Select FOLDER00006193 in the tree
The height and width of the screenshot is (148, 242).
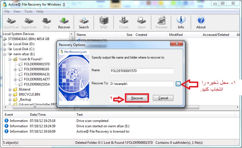(37, 69)
